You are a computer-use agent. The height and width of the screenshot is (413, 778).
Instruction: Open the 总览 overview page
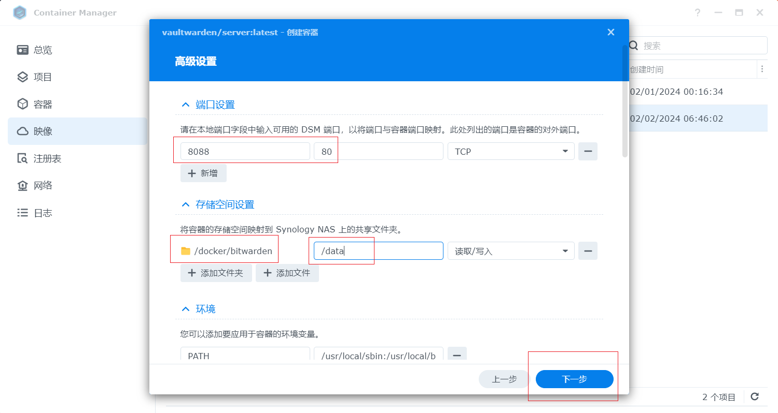pos(77,50)
